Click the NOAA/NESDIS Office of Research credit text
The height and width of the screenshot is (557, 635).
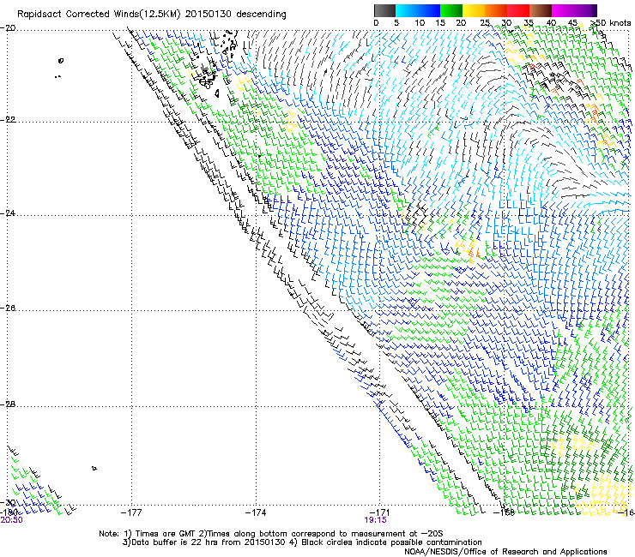point(505,552)
